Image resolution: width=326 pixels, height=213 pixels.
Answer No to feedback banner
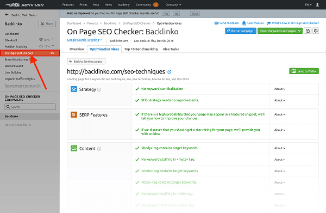[x=176, y=14]
